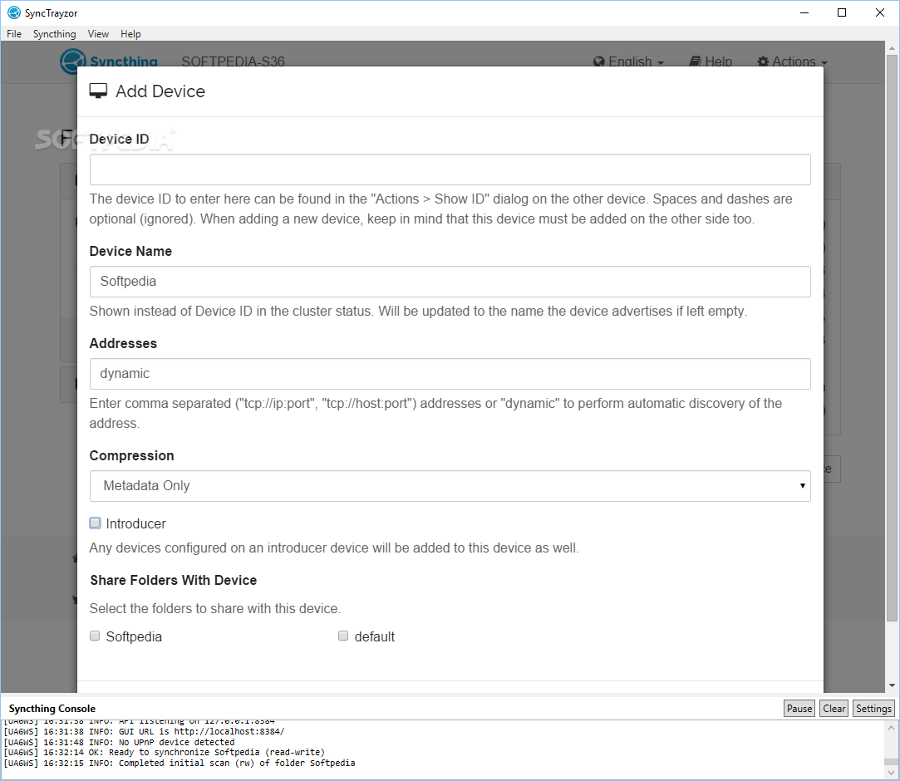Click the Pause console button
The height and width of the screenshot is (781, 900).
tap(799, 708)
